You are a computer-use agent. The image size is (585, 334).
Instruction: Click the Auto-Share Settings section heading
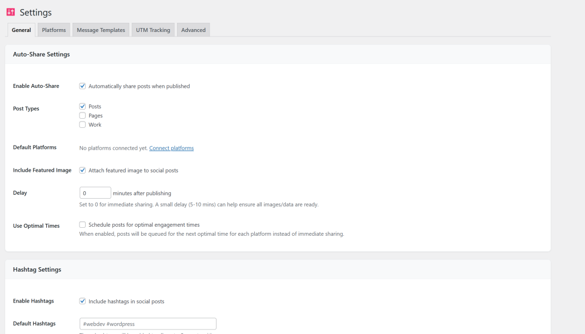point(41,54)
